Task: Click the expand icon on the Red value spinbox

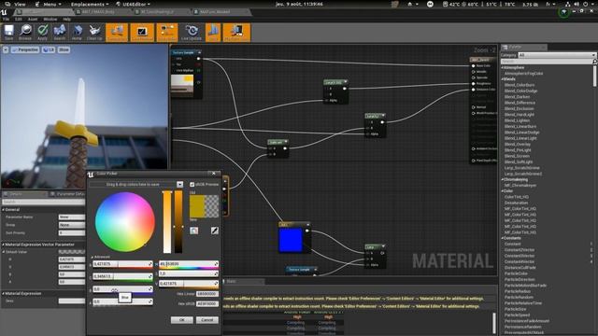Action: pyautogui.click(x=150, y=263)
